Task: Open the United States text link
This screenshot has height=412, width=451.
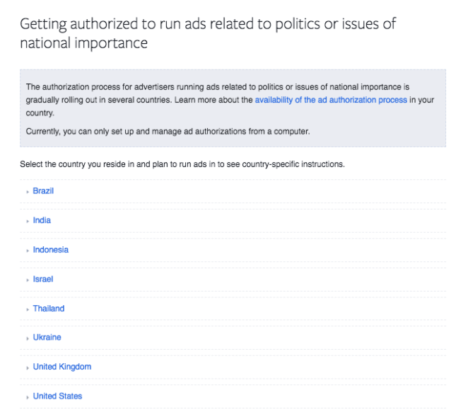Action: coord(57,396)
